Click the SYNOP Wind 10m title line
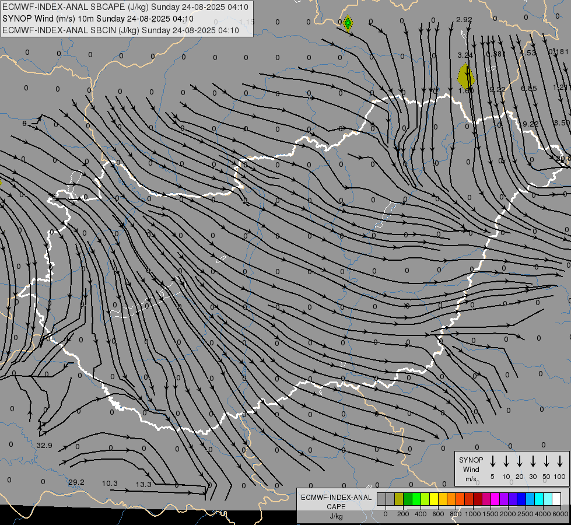571x525 pixels. click(x=97, y=19)
